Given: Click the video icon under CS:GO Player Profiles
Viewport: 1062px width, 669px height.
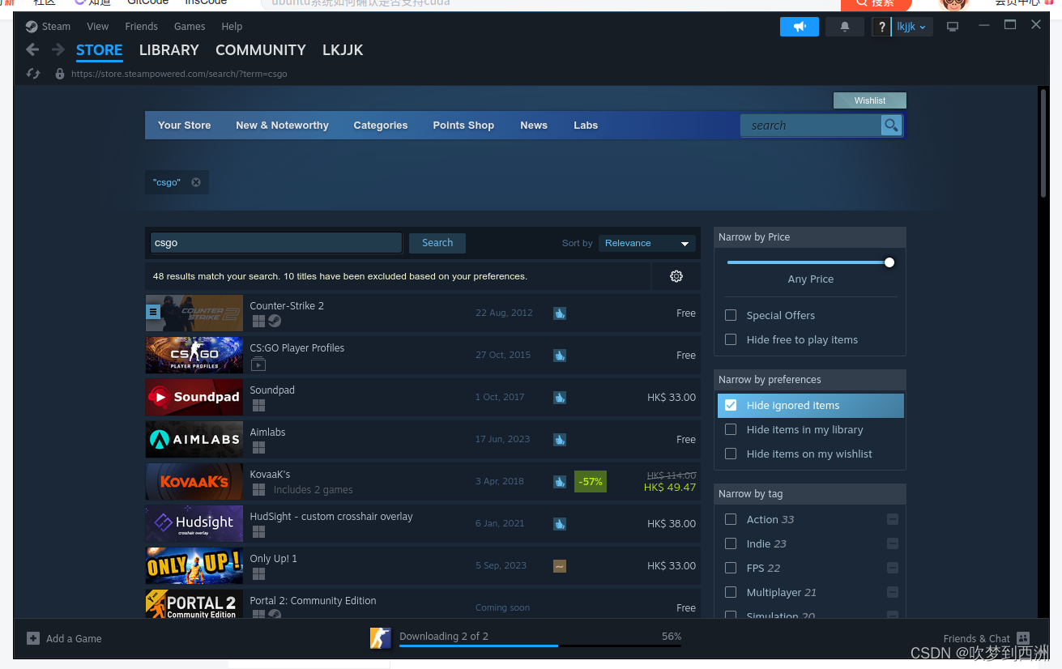Looking at the screenshot, I should pyautogui.click(x=258, y=364).
